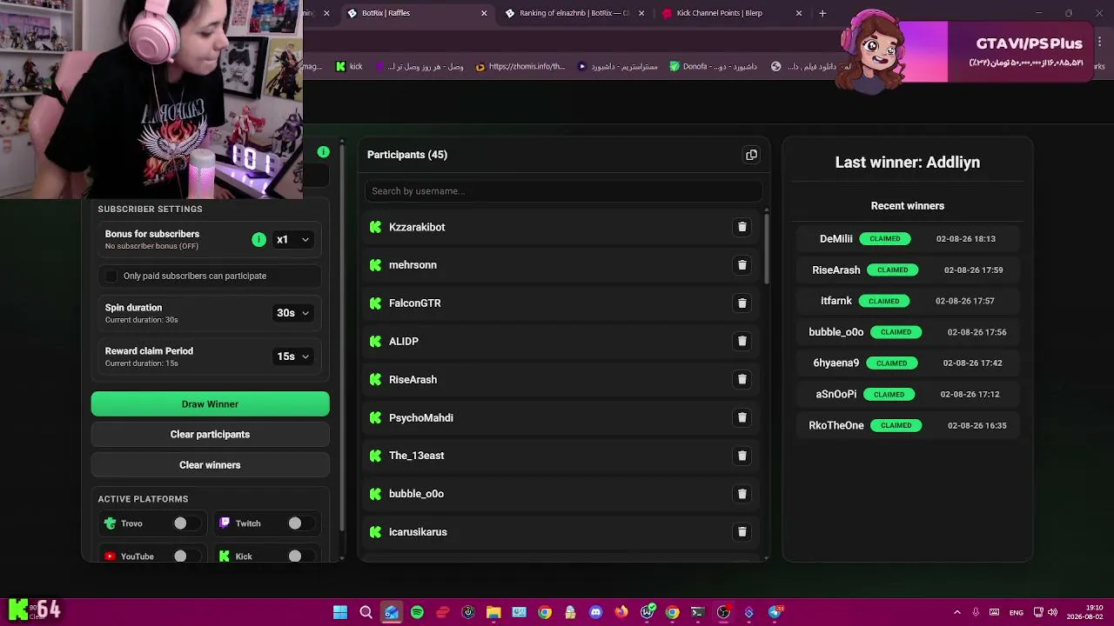The width and height of the screenshot is (1114, 626).
Task: Open the kick bookmark
Action: [348, 66]
